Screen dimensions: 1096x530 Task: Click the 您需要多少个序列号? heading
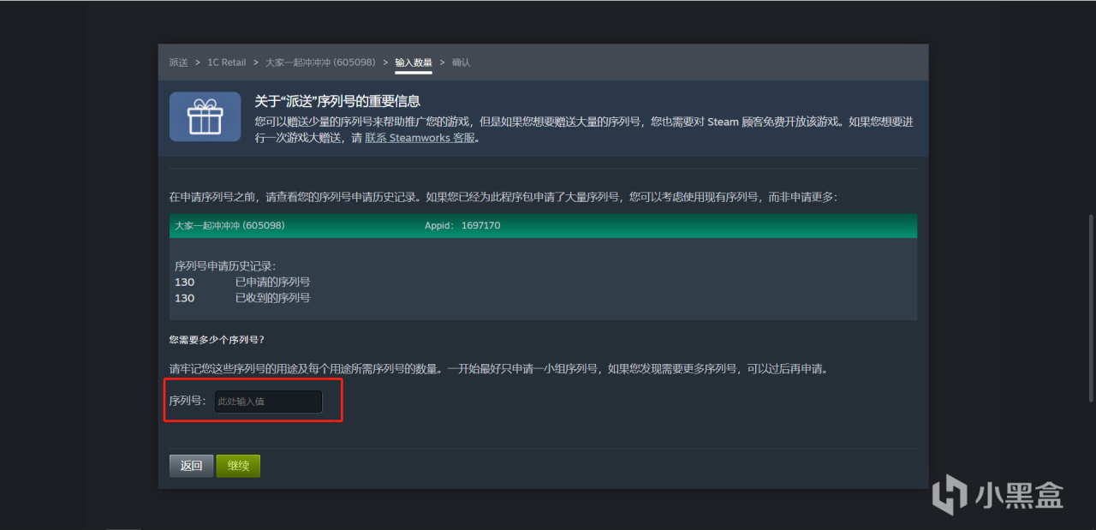click(217, 340)
